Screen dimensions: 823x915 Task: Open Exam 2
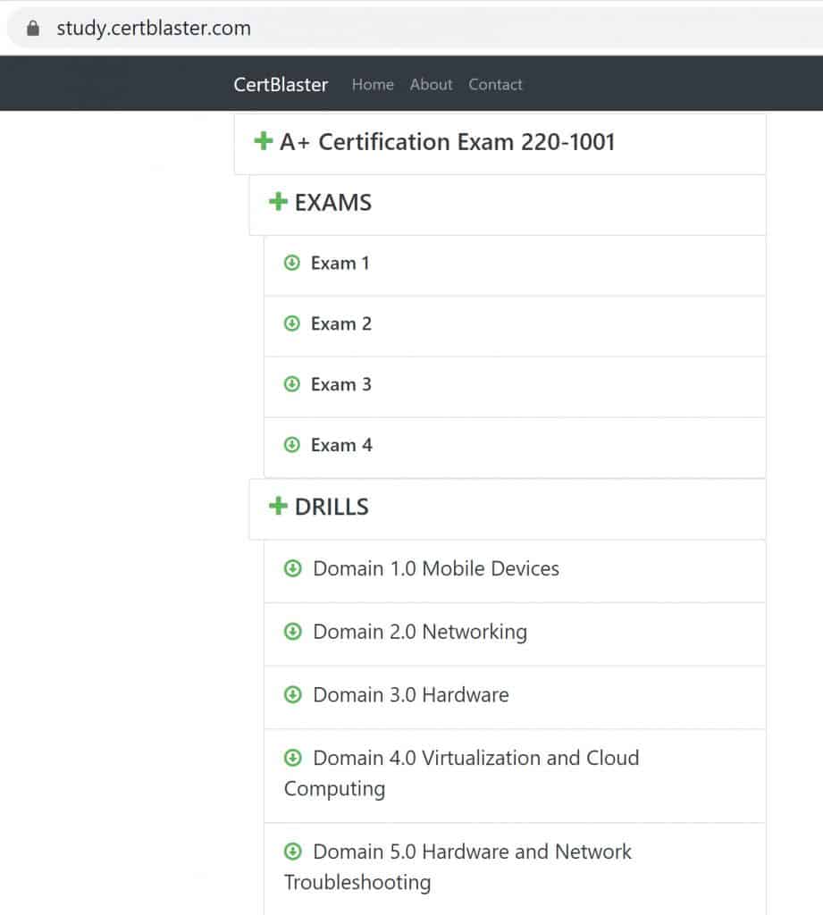click(340, 323)
